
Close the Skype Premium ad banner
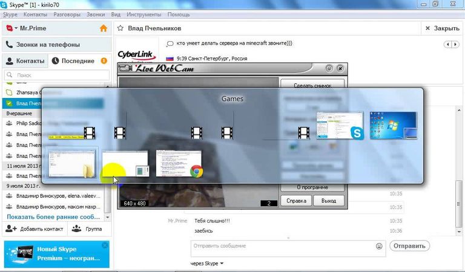coord(105,245)
